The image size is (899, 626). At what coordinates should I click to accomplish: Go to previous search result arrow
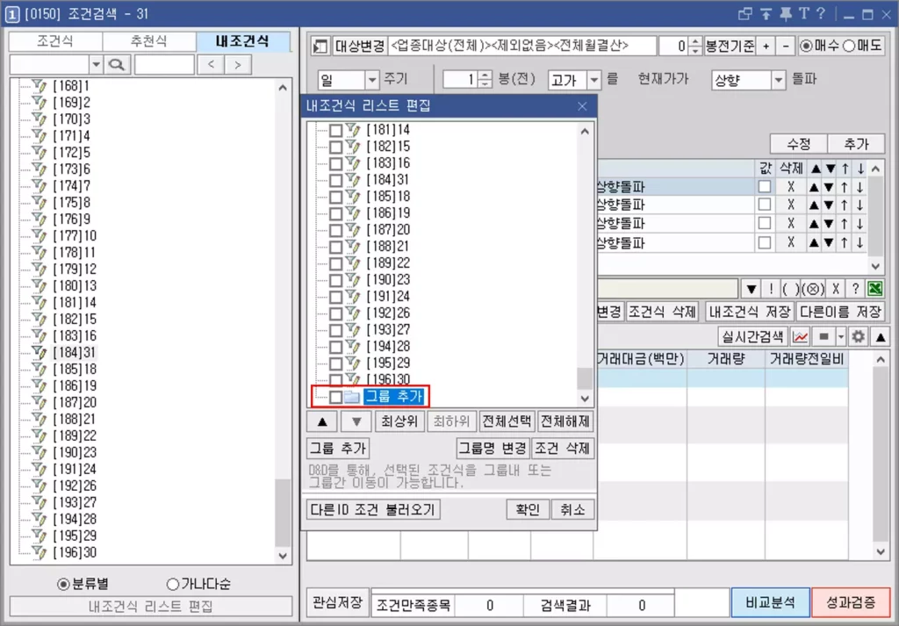coord(211,65)
